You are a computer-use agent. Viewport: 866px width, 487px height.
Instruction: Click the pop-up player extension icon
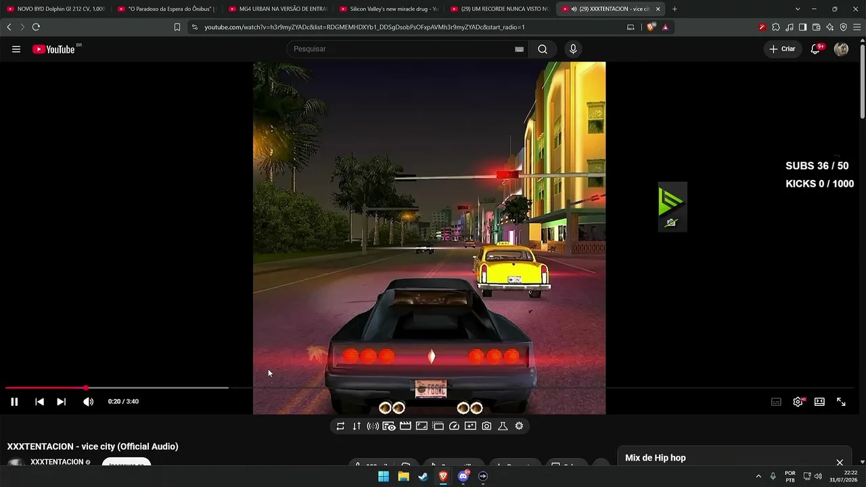tap(438, 426)
